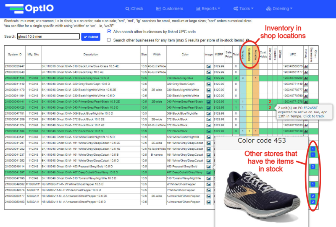Expand the Reports dropdown menu

point(208,8)
